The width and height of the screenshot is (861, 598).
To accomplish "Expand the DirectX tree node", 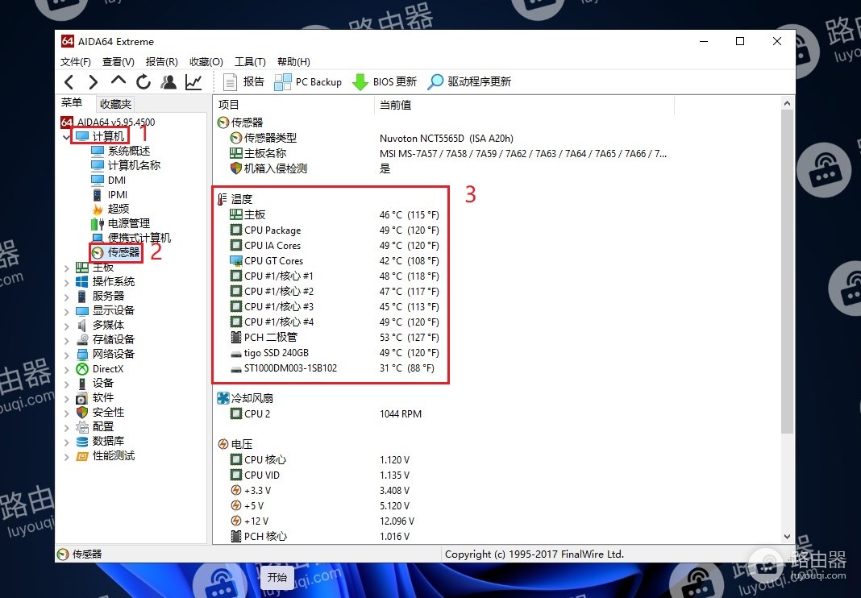I will pos(66,370).
